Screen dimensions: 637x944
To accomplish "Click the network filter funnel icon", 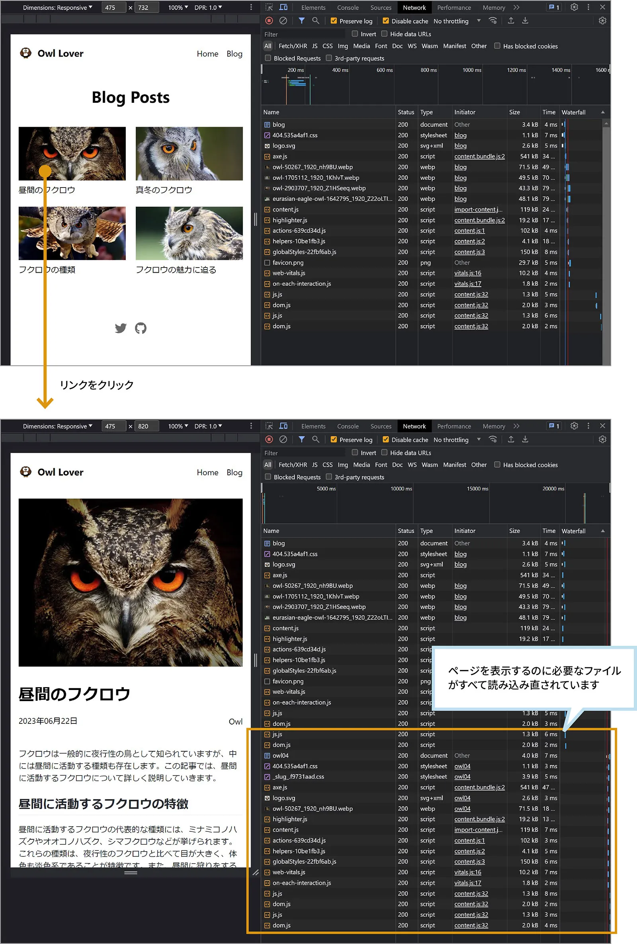I will coord(301,21).
